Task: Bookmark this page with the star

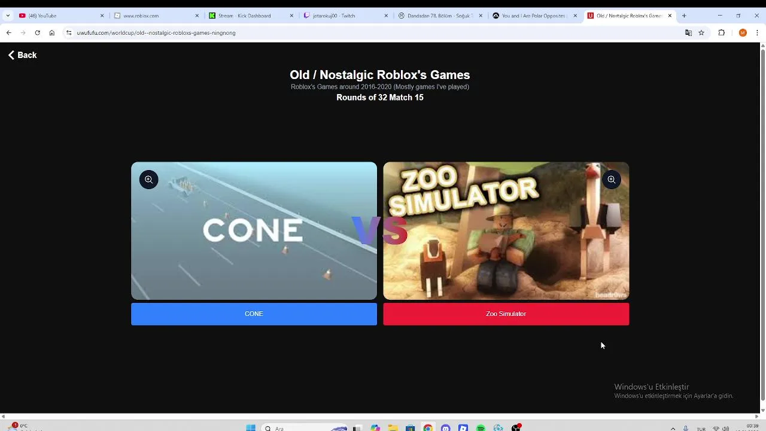Action: tap(701, 33)
